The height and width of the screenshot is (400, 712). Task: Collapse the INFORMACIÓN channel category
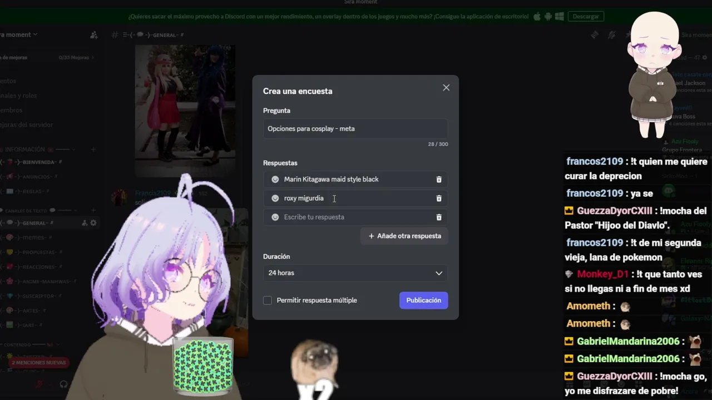[38, 149]
